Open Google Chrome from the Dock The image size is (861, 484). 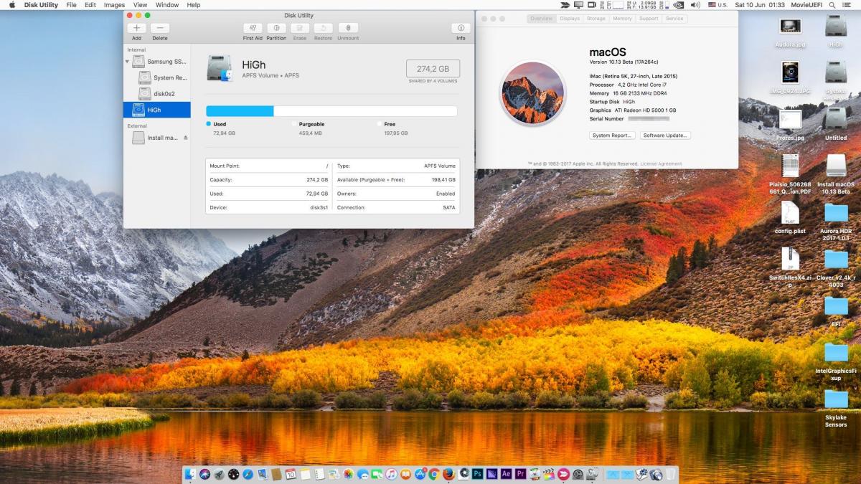434,474
